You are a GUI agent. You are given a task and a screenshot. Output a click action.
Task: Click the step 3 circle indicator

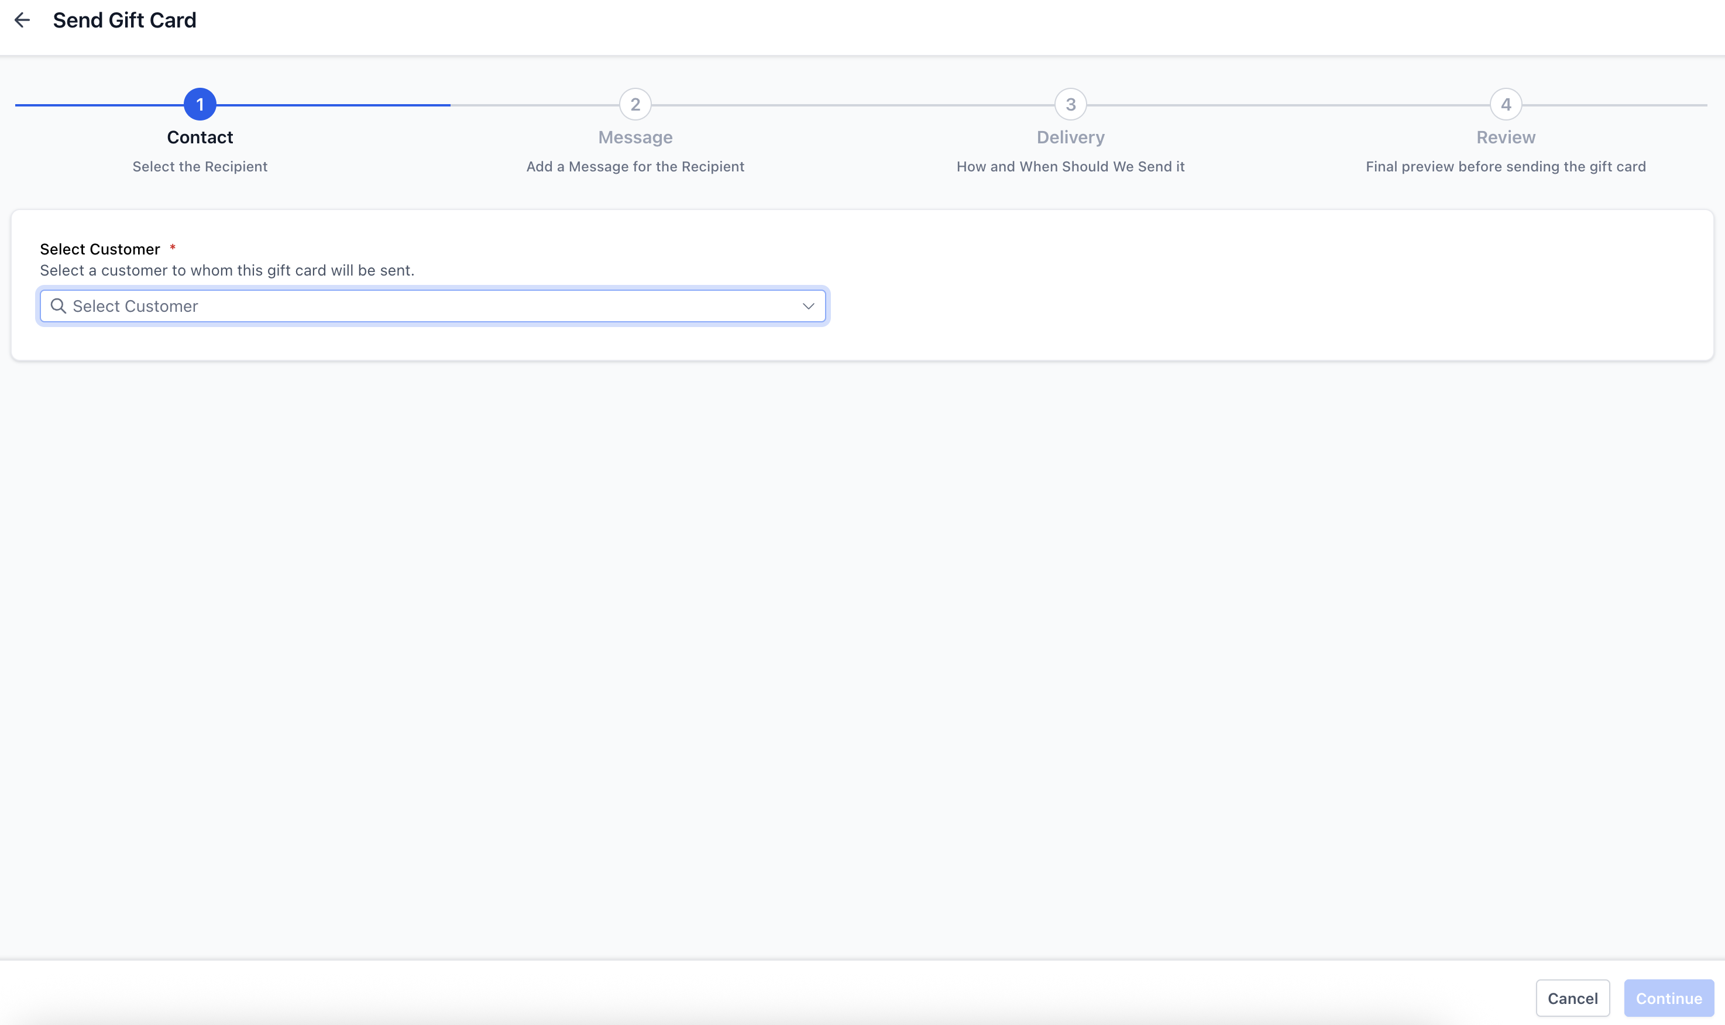[1070, 104]
